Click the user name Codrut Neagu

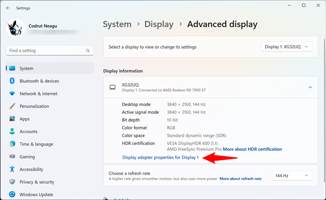[x=43, y=26]
